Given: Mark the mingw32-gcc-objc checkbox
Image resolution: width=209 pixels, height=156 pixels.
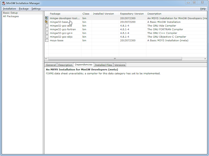Looking at the screenshot, I should coord(47,36).
